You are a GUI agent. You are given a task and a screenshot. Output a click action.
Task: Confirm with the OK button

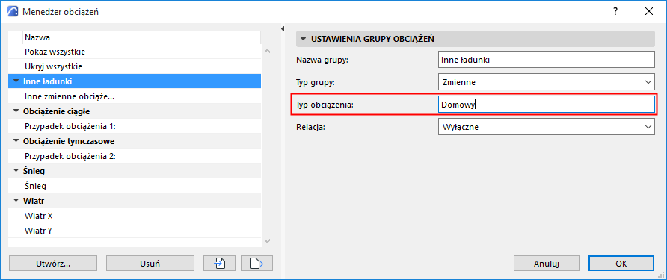coord(621,264)
